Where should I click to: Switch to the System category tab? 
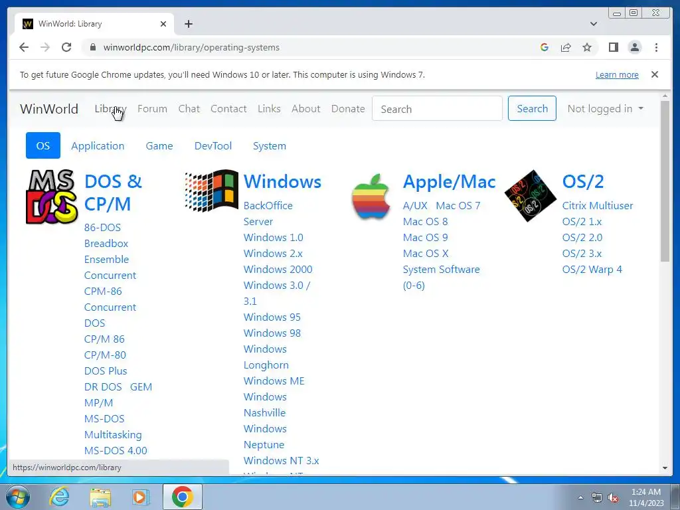click(x=270, y=145)
